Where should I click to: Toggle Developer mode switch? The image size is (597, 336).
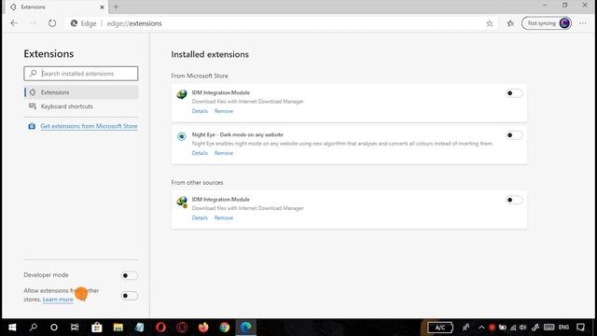click(130, 275)
